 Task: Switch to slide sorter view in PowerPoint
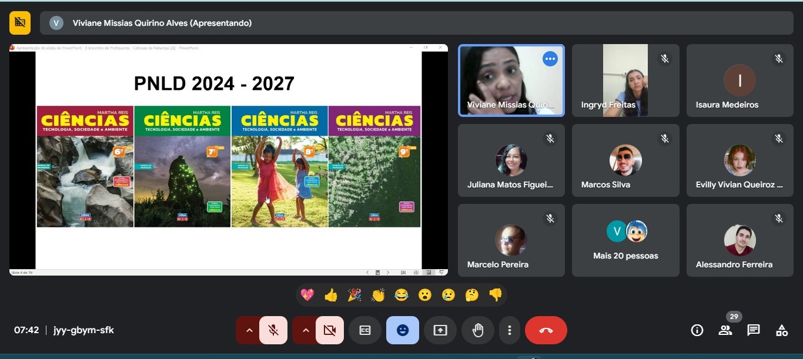(416, 273)
